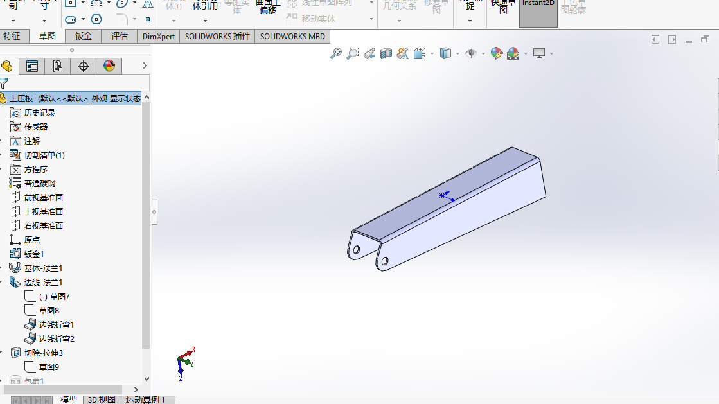Switch to the 钣金 ribbon tab
This screenshot has width=719, height=404.
tap(84, 36)
